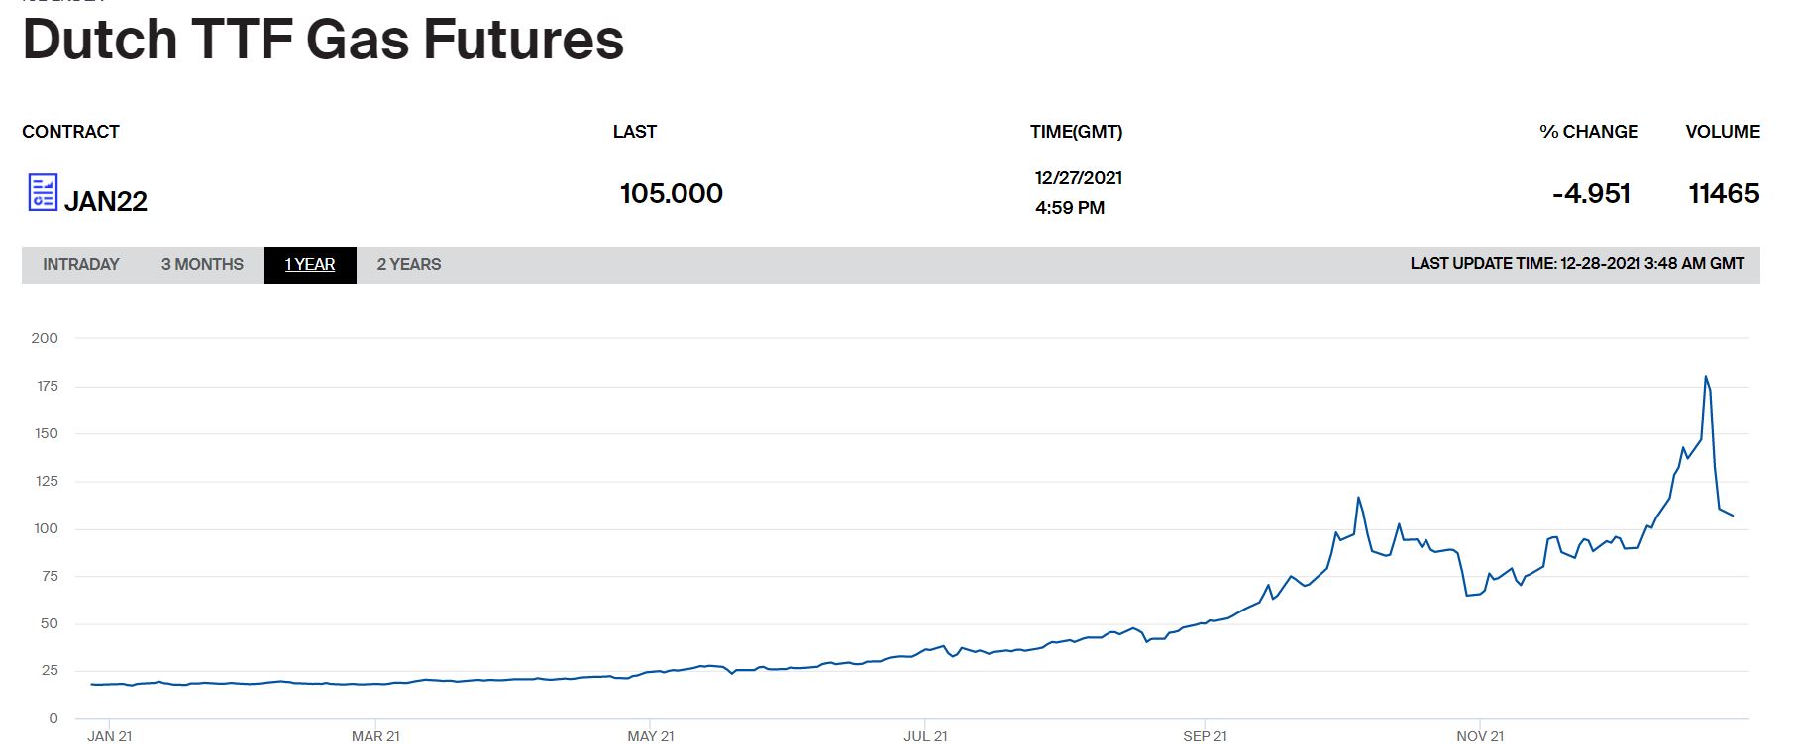Click the CONTRACT column header
This screenshot has width=1795, height=752.
click(x=70, y=132)
